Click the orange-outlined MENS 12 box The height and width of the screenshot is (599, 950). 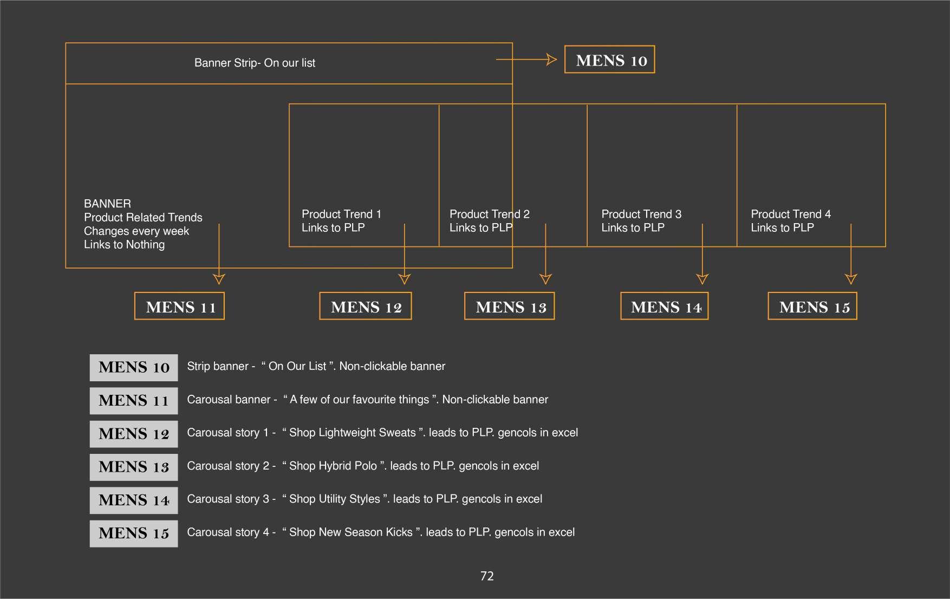pos(366,306)
